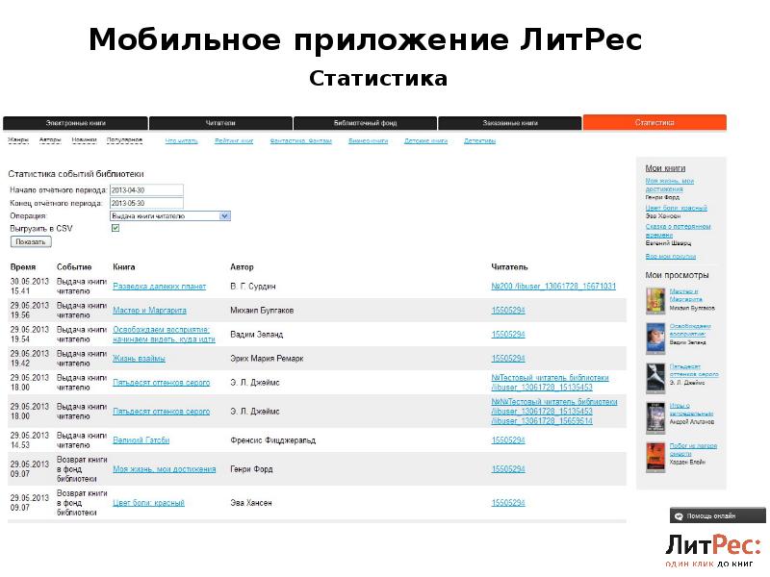Open Фантастика, Фэнтези category link

pyautogui.click(x=300, y=140)
